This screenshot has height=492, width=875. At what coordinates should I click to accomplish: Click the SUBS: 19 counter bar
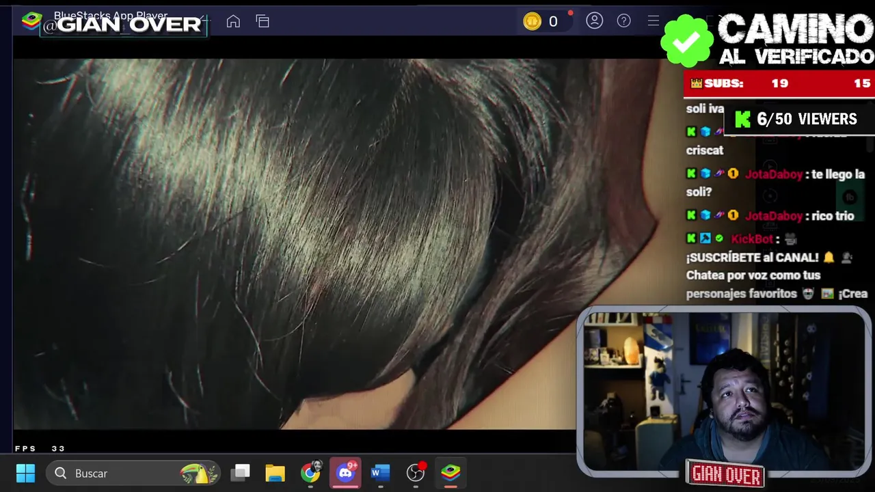coord(779,83)
